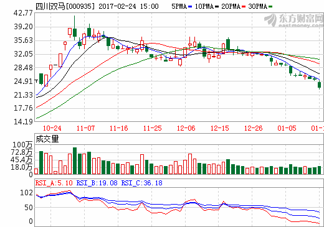This screenshot has width=324, height=227.
Task: Click the 5PMA blue legend swatch
Action: click(x=190, y=7)
